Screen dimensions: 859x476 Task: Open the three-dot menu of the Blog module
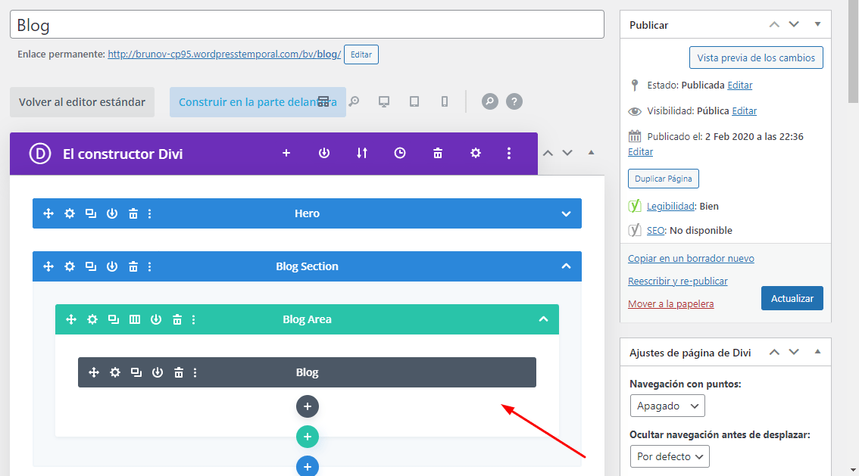pyautogui.click(x=195, y=372)
